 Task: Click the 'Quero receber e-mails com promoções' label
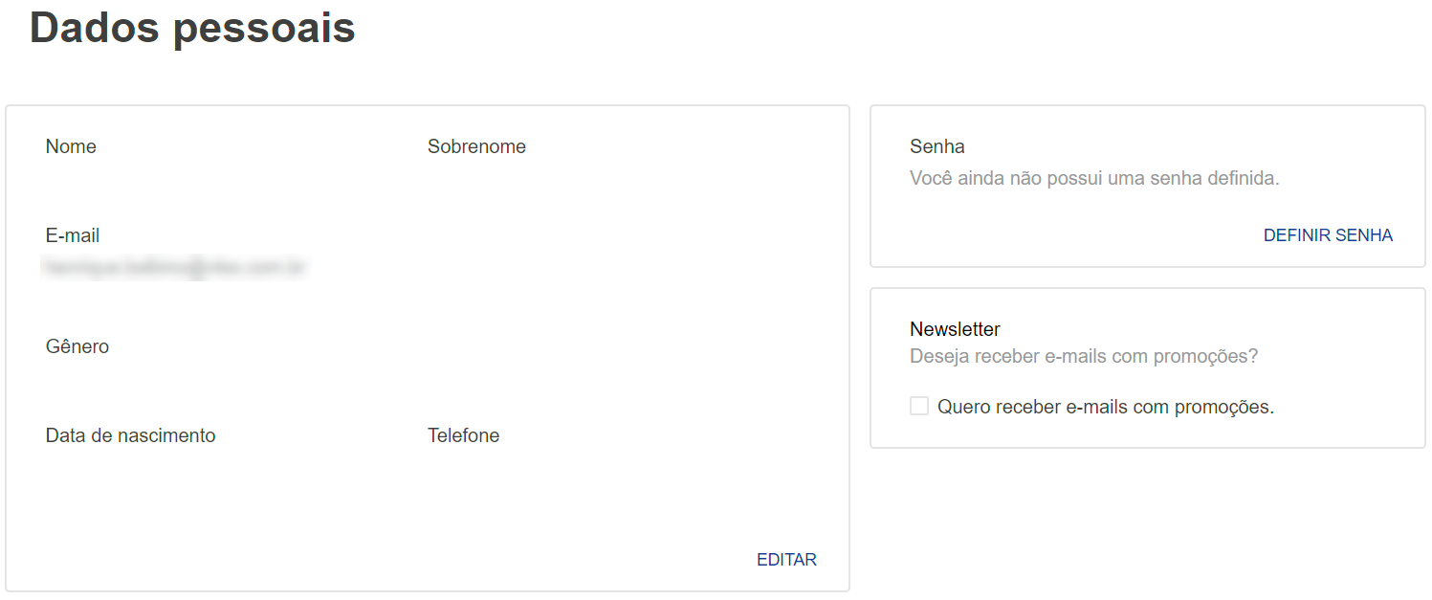(x=1105, y=407)
